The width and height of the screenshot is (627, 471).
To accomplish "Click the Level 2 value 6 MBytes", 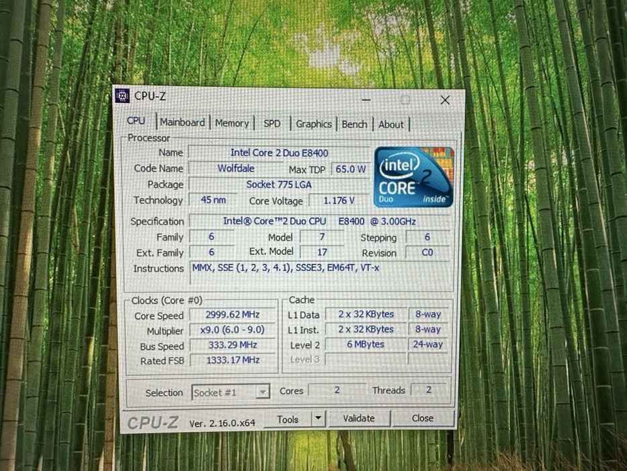I will [366, 345].
